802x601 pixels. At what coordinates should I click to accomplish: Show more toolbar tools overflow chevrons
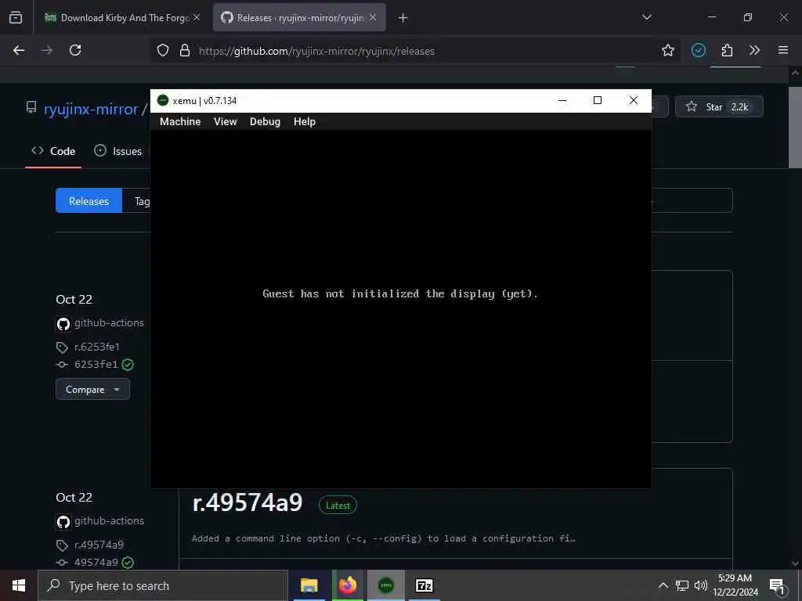(754, 50)
